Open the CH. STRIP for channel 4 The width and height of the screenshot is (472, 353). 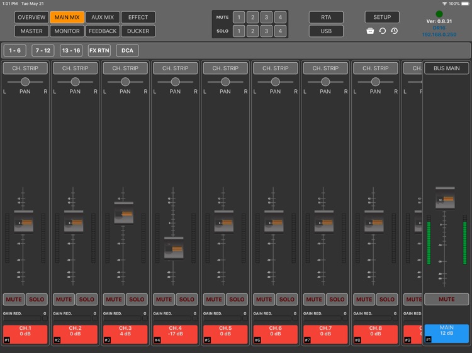pos(176,68)
